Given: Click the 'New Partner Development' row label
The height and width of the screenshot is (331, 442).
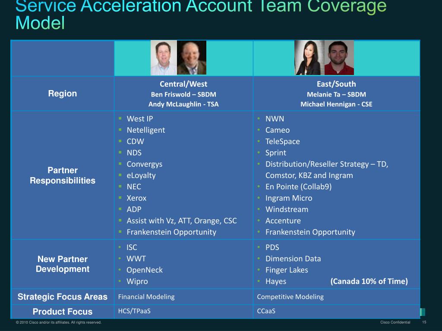Looking at the screenshot, I should point(62,264).
